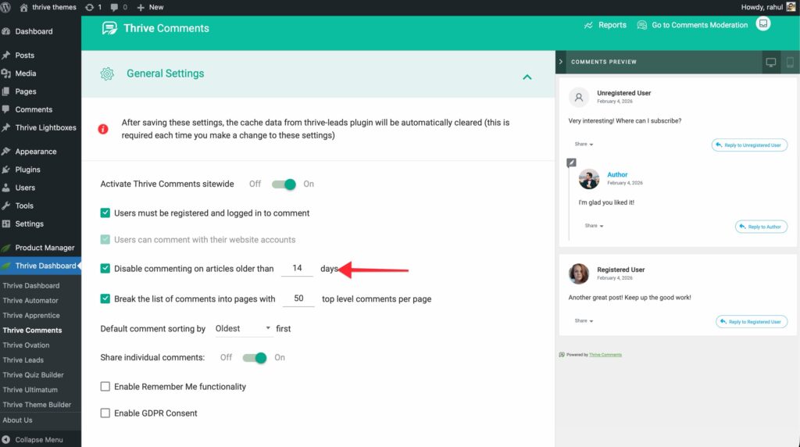Screen dimensions: 800x447
Task: Click the Reports chart icon
Action: [588, 25]
